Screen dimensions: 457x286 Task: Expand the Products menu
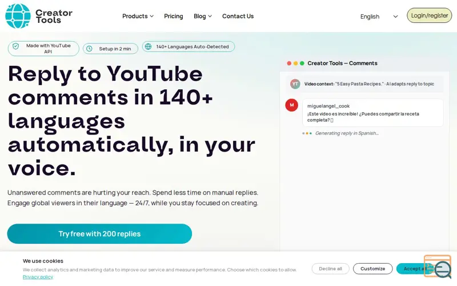tap(138, 17)
